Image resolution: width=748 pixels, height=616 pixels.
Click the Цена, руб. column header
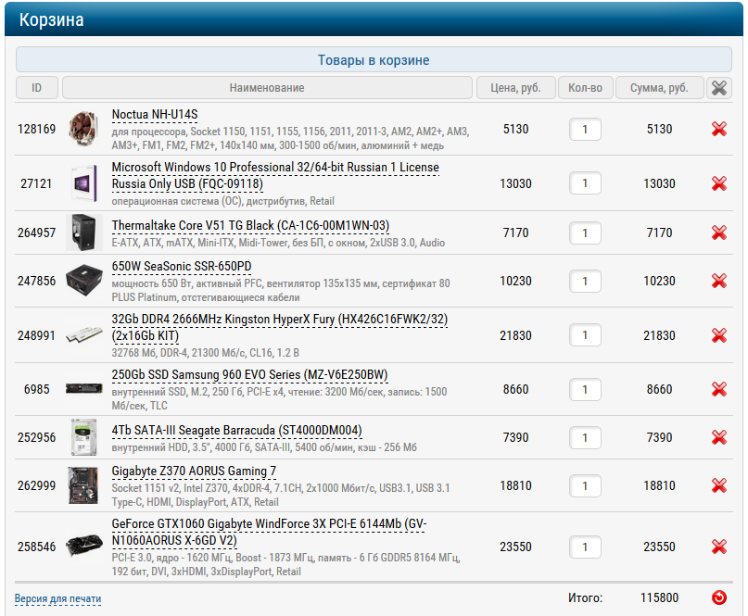click(515, 88)
